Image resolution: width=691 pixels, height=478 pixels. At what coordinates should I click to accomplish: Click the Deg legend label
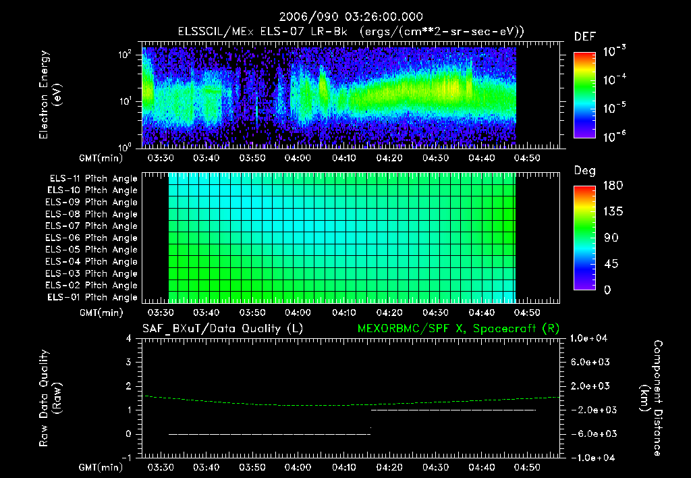(585, 171)
